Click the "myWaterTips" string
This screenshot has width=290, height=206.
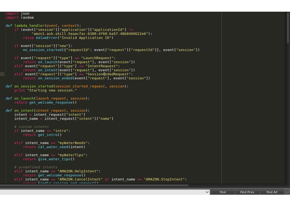[71, 155]
